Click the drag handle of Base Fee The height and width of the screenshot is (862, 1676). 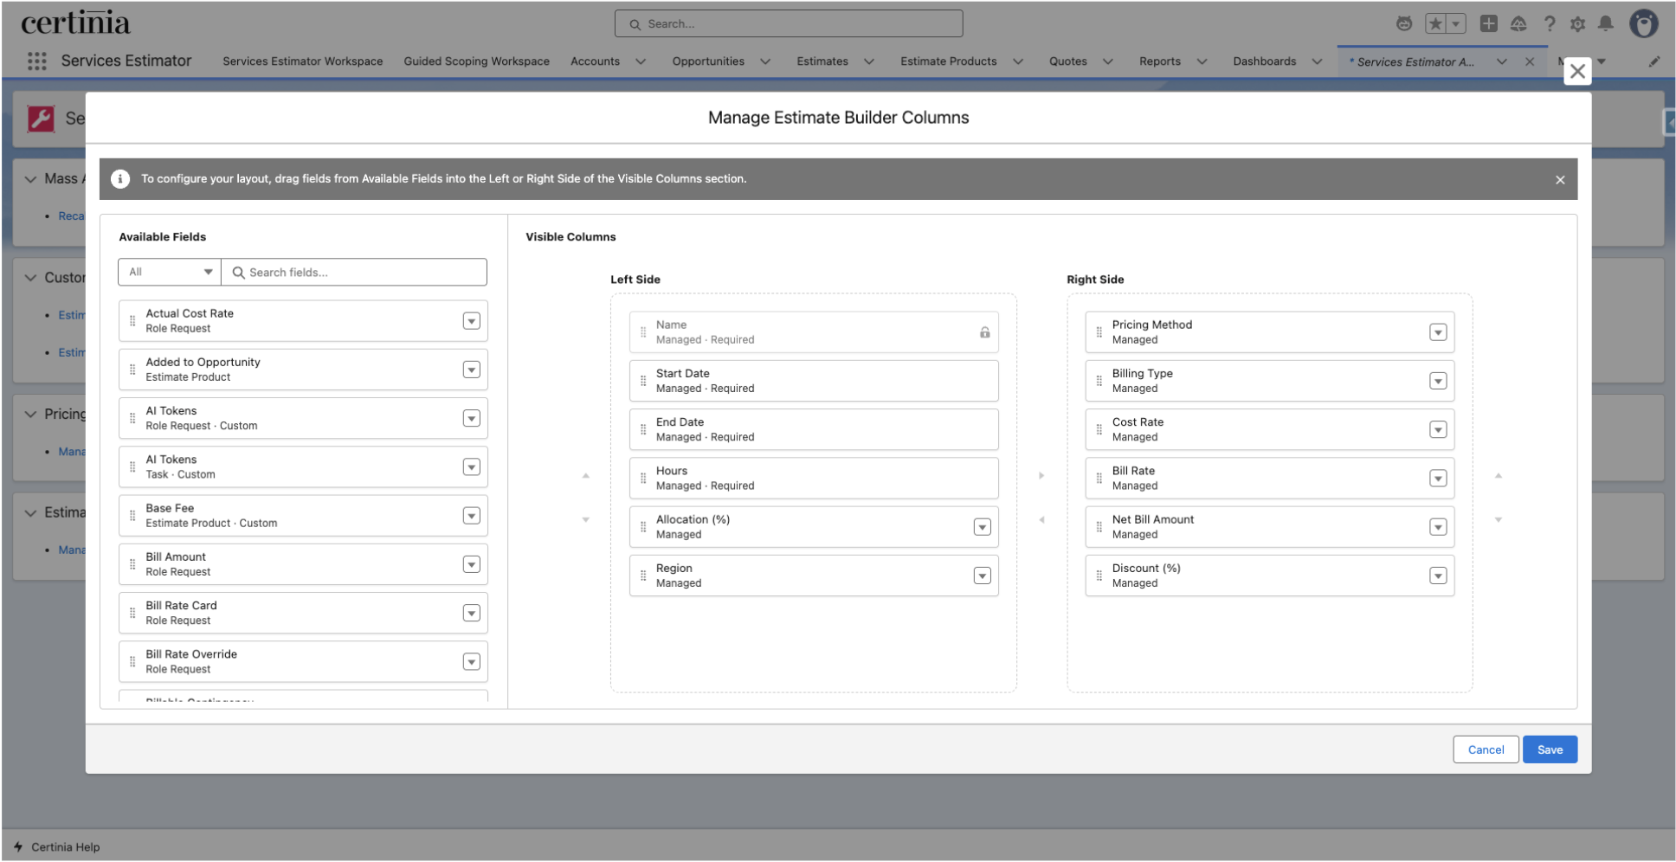[x=132, y=516]
